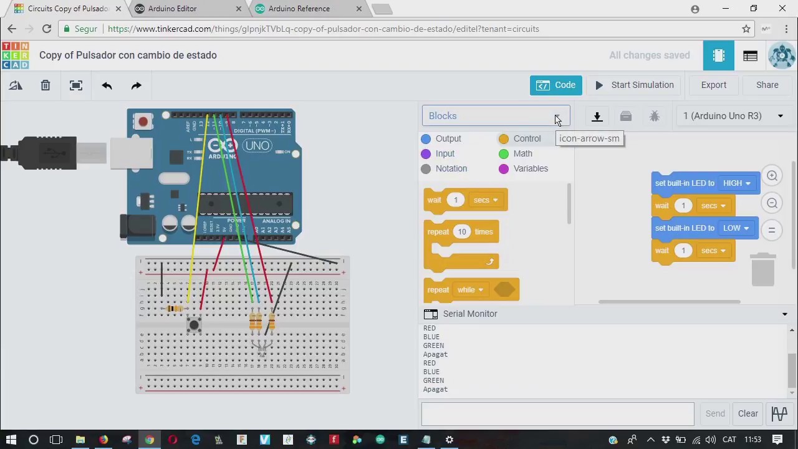Select the Control block category
This screenshot has width=798, height=449.
pos(520,138)
